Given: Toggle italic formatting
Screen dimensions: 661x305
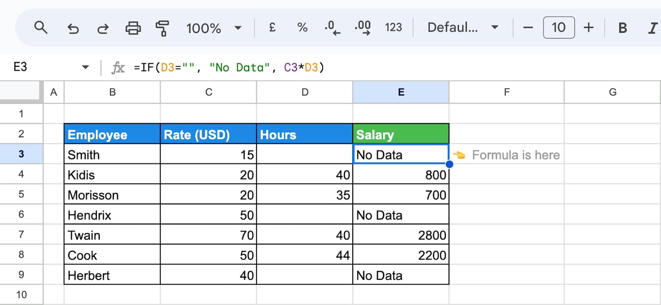Looking at the screenshot, I should [652, 28].
